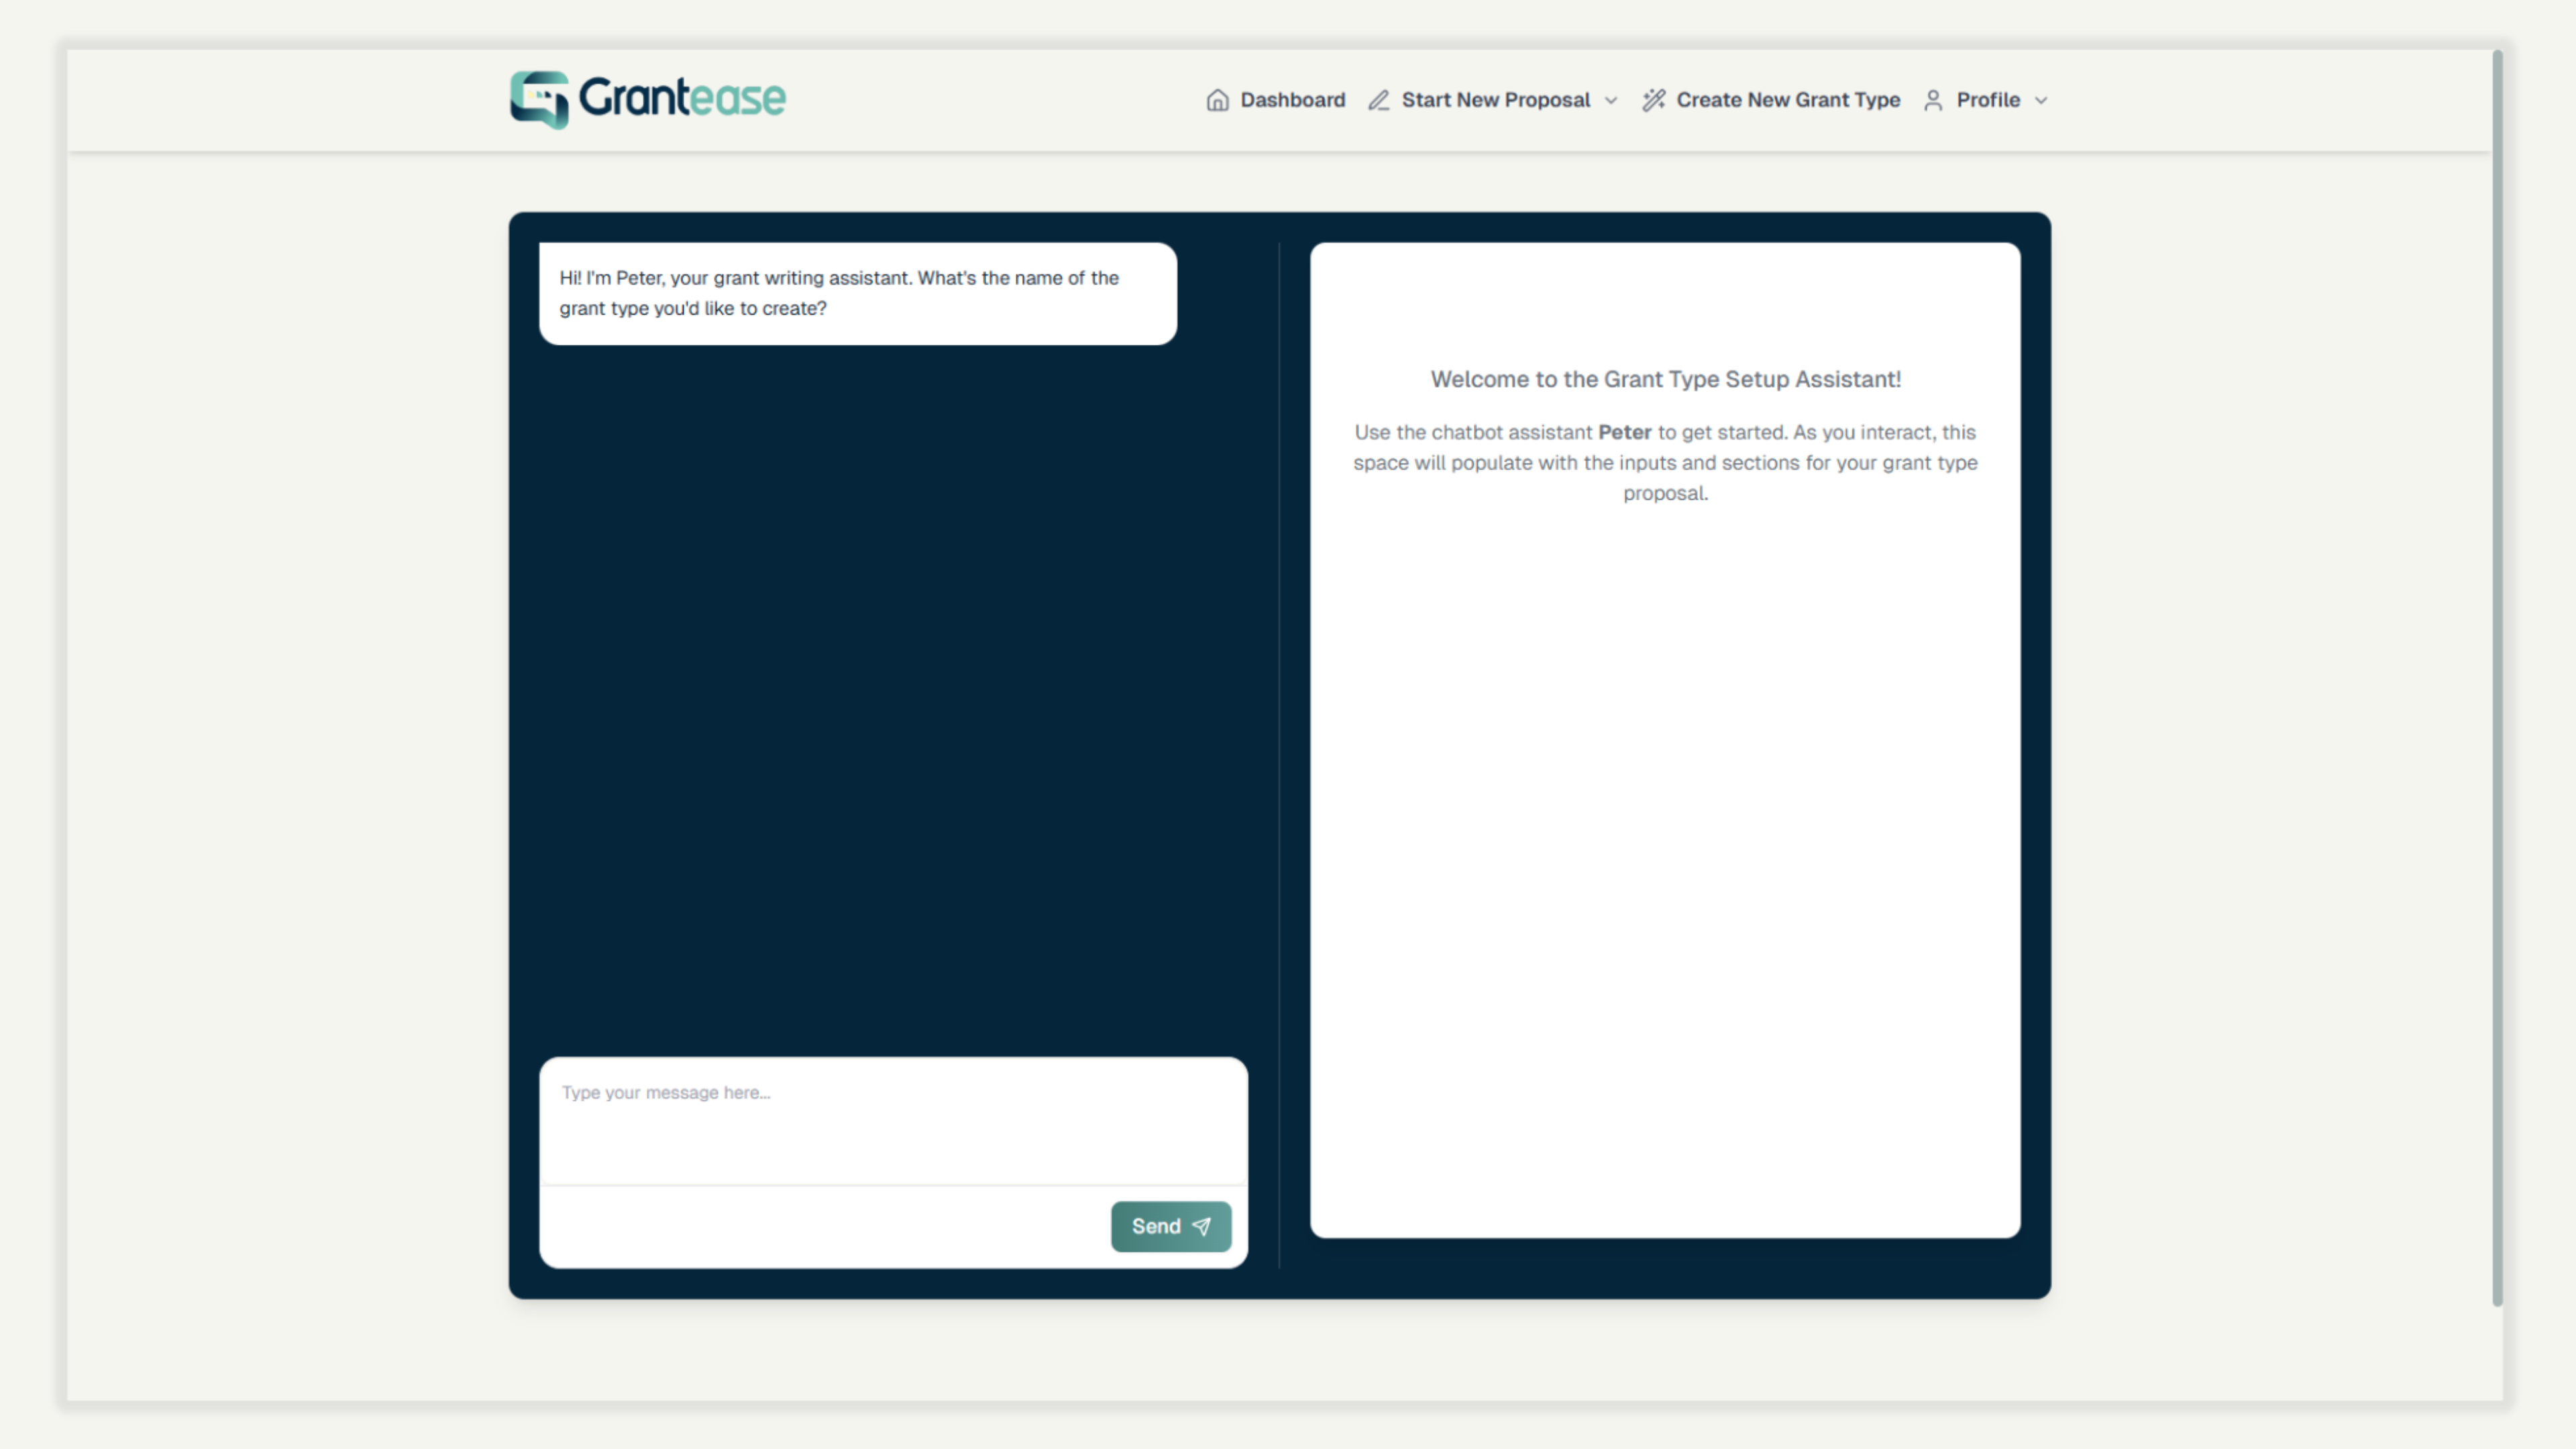Select Create New Grant Type in the nav

tap(1787, 100)
